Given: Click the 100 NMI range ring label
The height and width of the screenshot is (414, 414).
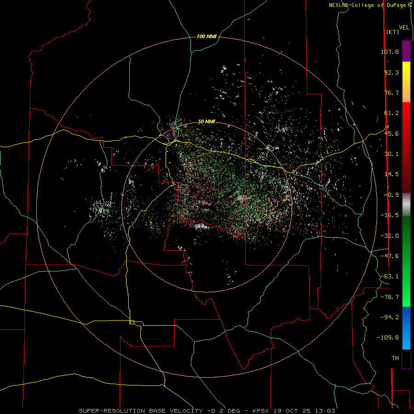Looking at the screenshot, I should [207, 36].
